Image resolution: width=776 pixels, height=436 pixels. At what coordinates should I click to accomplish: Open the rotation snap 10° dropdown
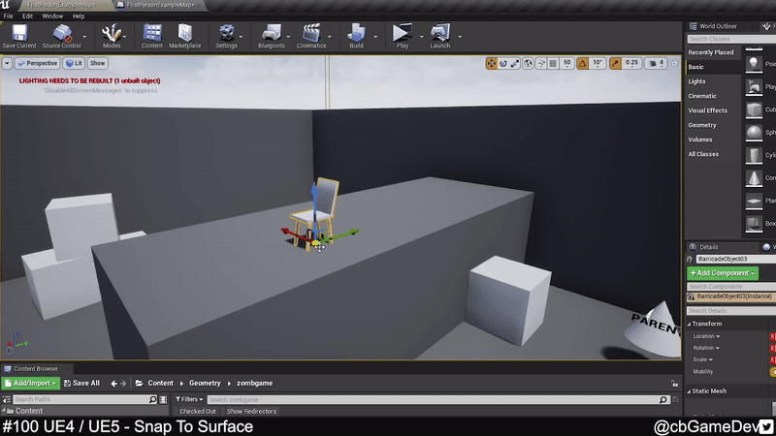tap(598, 63)
